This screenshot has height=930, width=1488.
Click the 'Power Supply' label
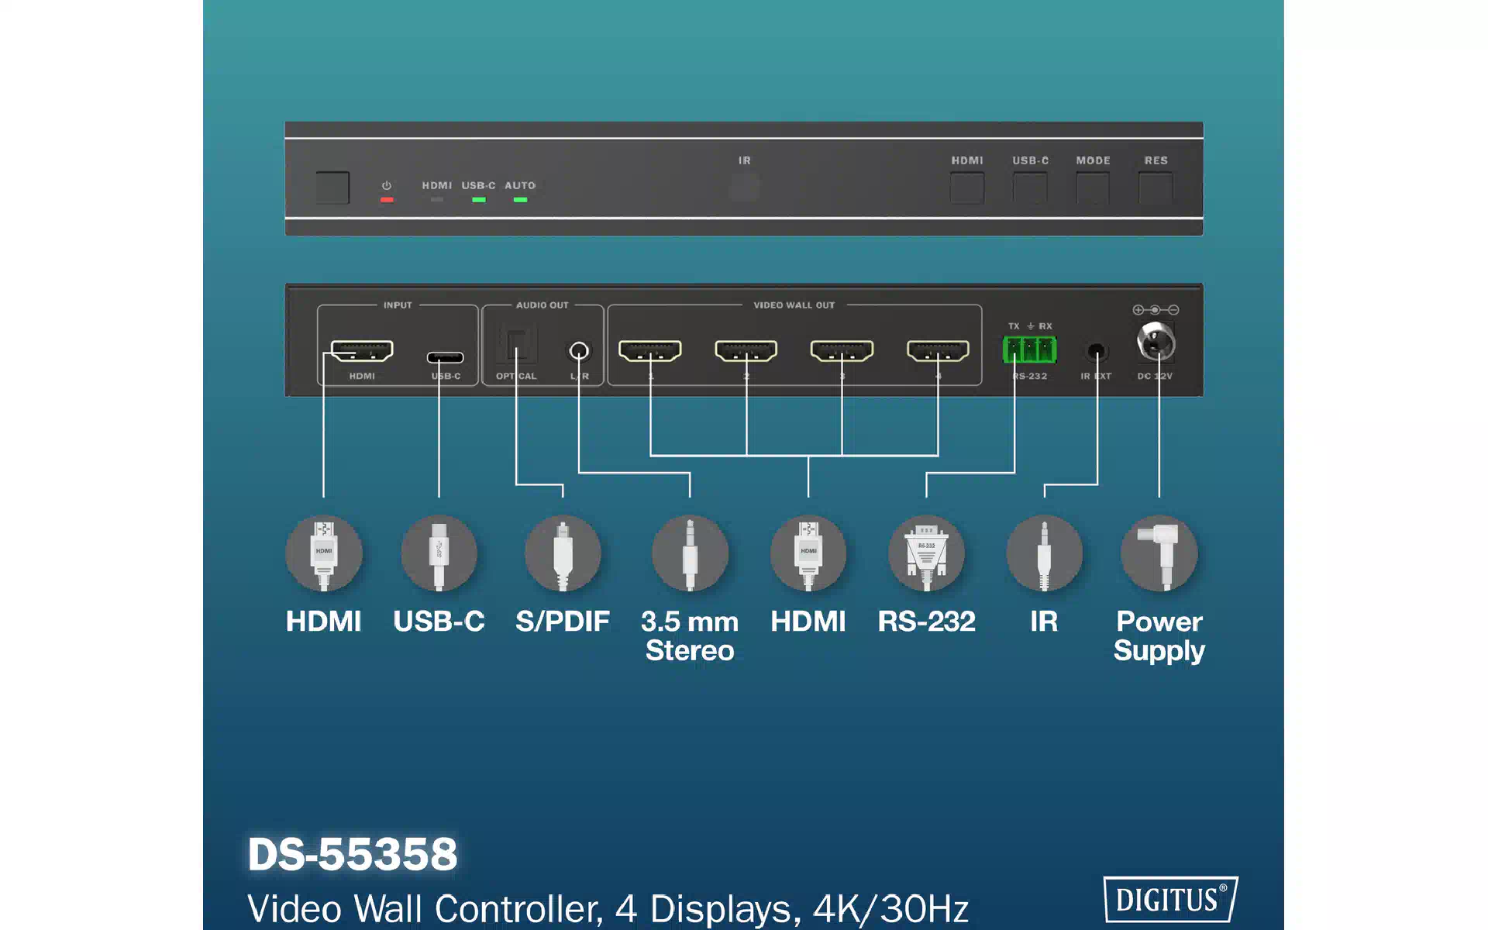pos(1159,635)
